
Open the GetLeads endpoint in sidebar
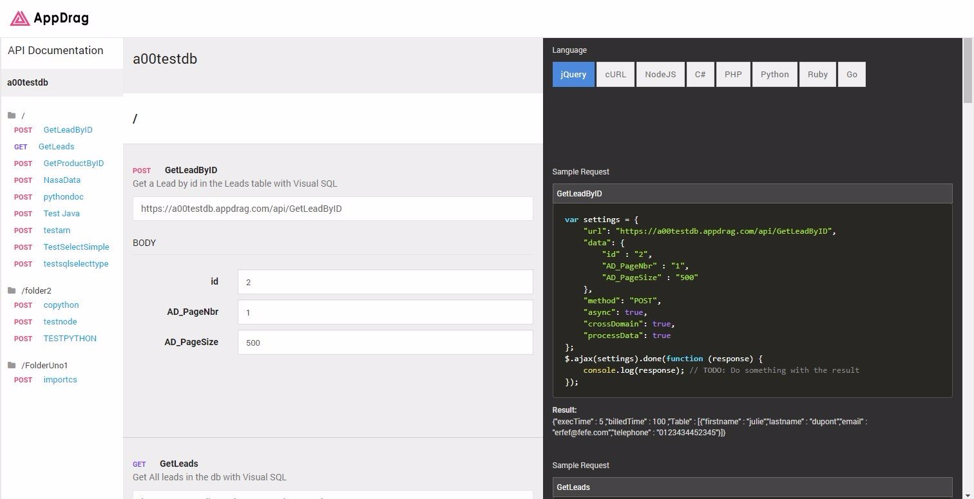(x=56, y=147)
